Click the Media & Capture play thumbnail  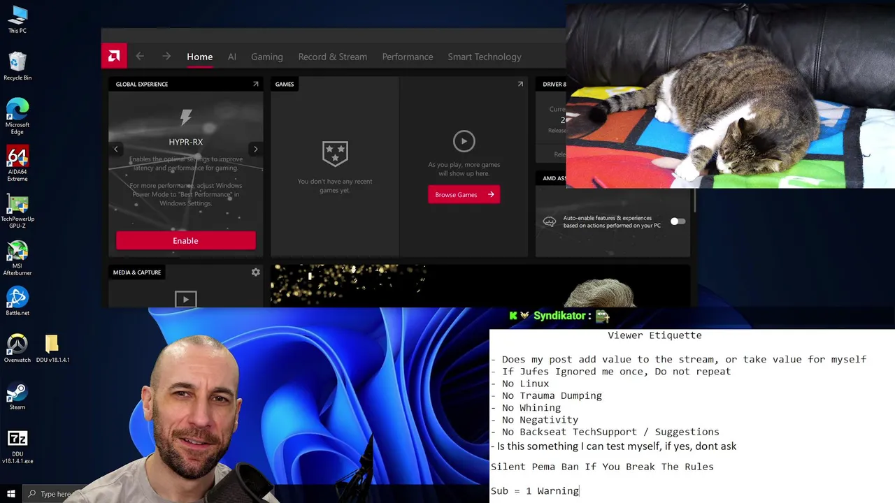pos(185,300)
